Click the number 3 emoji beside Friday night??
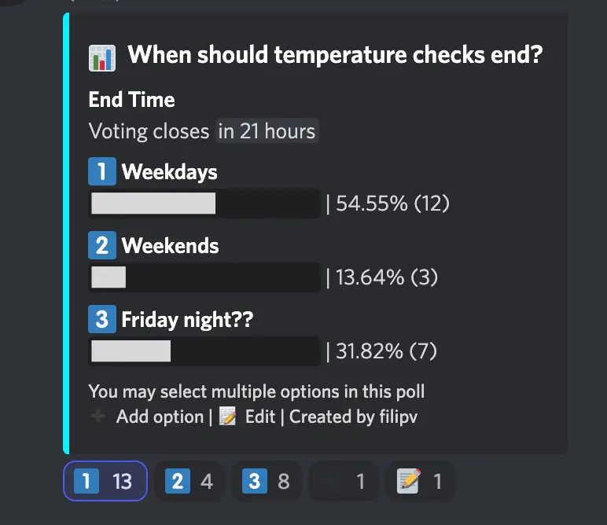Screen dimensions: 607x525 pos(102,320)
